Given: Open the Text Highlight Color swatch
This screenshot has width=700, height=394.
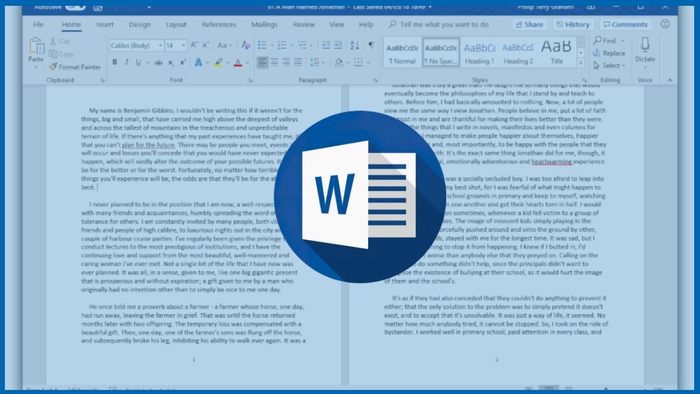Looking at the screenshot, I should (219, 61).
